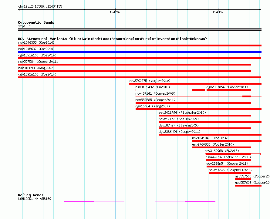
Task: Click the red bar under nsv557605
Action: click(243, 179)
